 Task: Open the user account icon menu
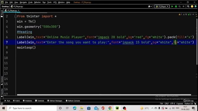click(150, 6)
